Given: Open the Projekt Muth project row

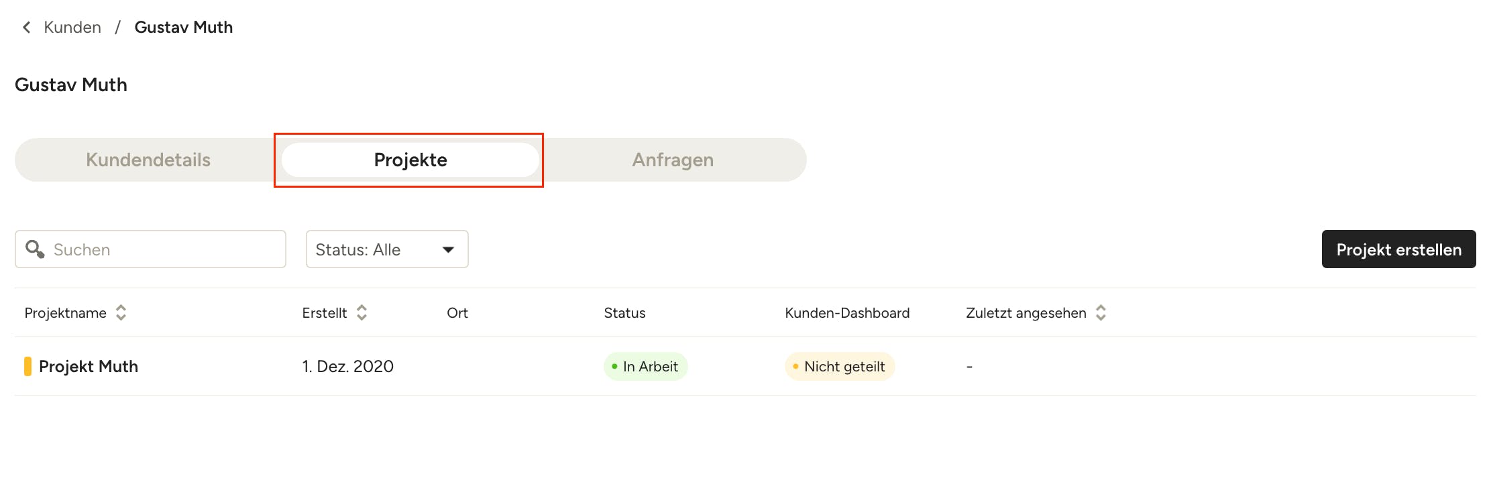Looking at the screenshot, I should coord(89,366).
